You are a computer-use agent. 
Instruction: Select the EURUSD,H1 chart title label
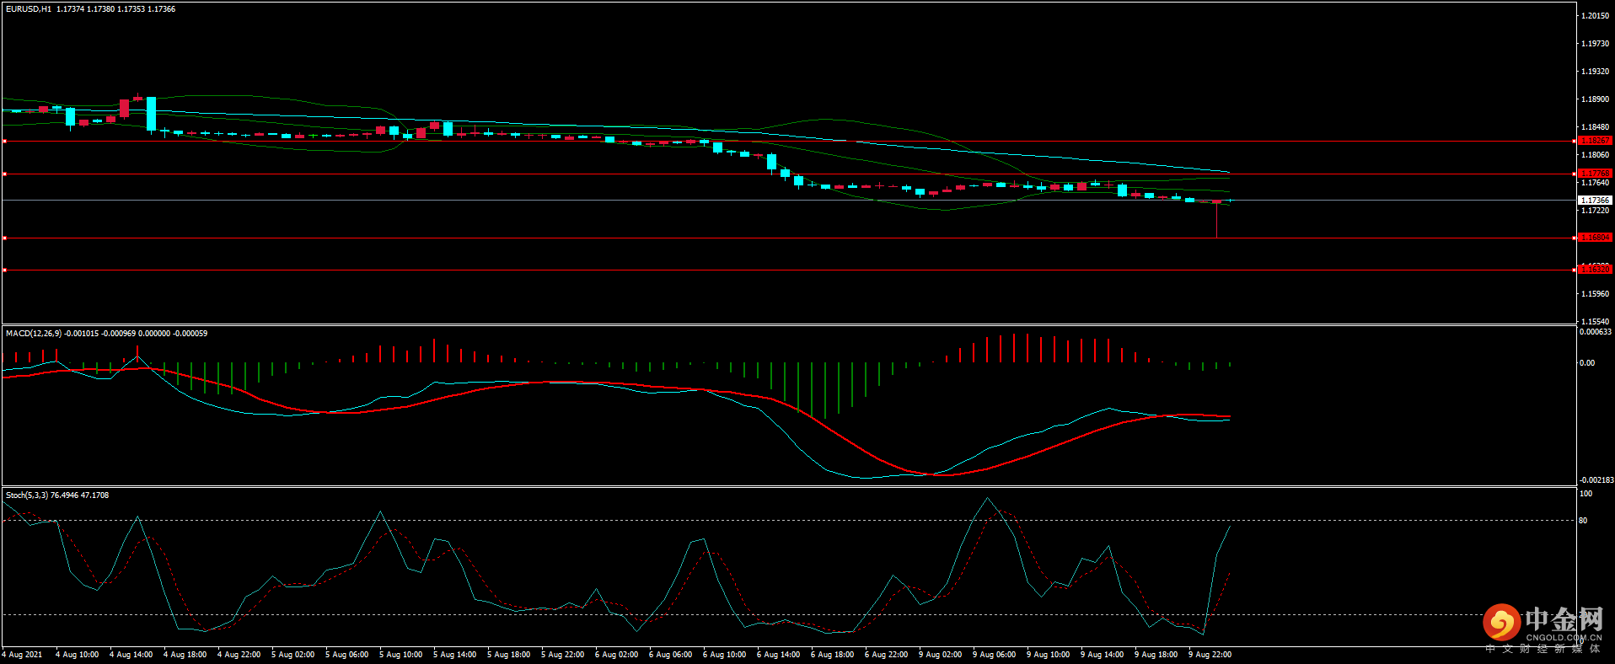[29, 9]
